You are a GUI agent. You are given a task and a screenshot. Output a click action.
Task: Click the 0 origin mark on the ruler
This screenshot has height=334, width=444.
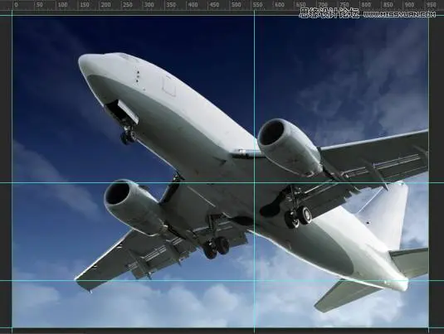click(x=16, y=5)
